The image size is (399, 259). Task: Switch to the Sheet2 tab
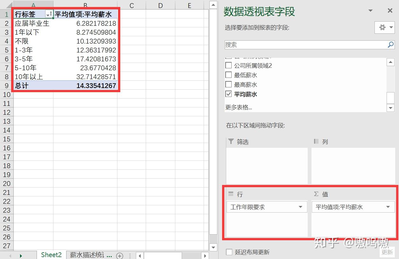click(x=51, y=255)
